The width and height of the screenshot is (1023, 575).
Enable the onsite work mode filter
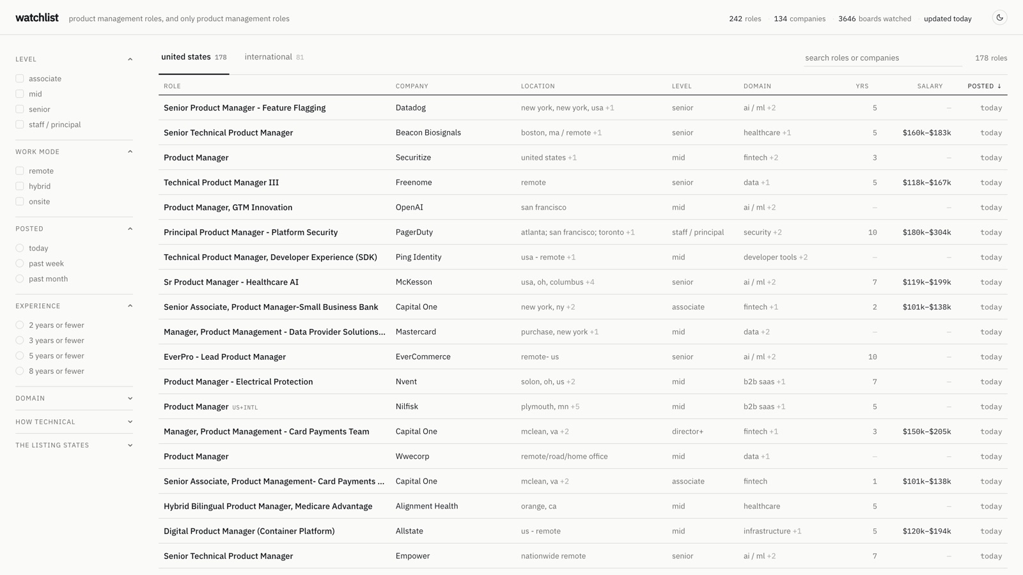pos(20,201)
